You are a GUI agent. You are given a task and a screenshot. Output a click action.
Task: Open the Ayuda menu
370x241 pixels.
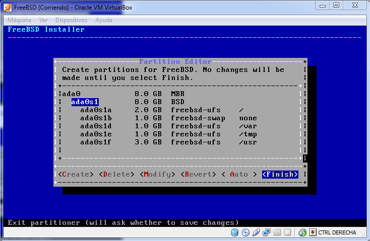pyautogui.click(x=104, y=20)
